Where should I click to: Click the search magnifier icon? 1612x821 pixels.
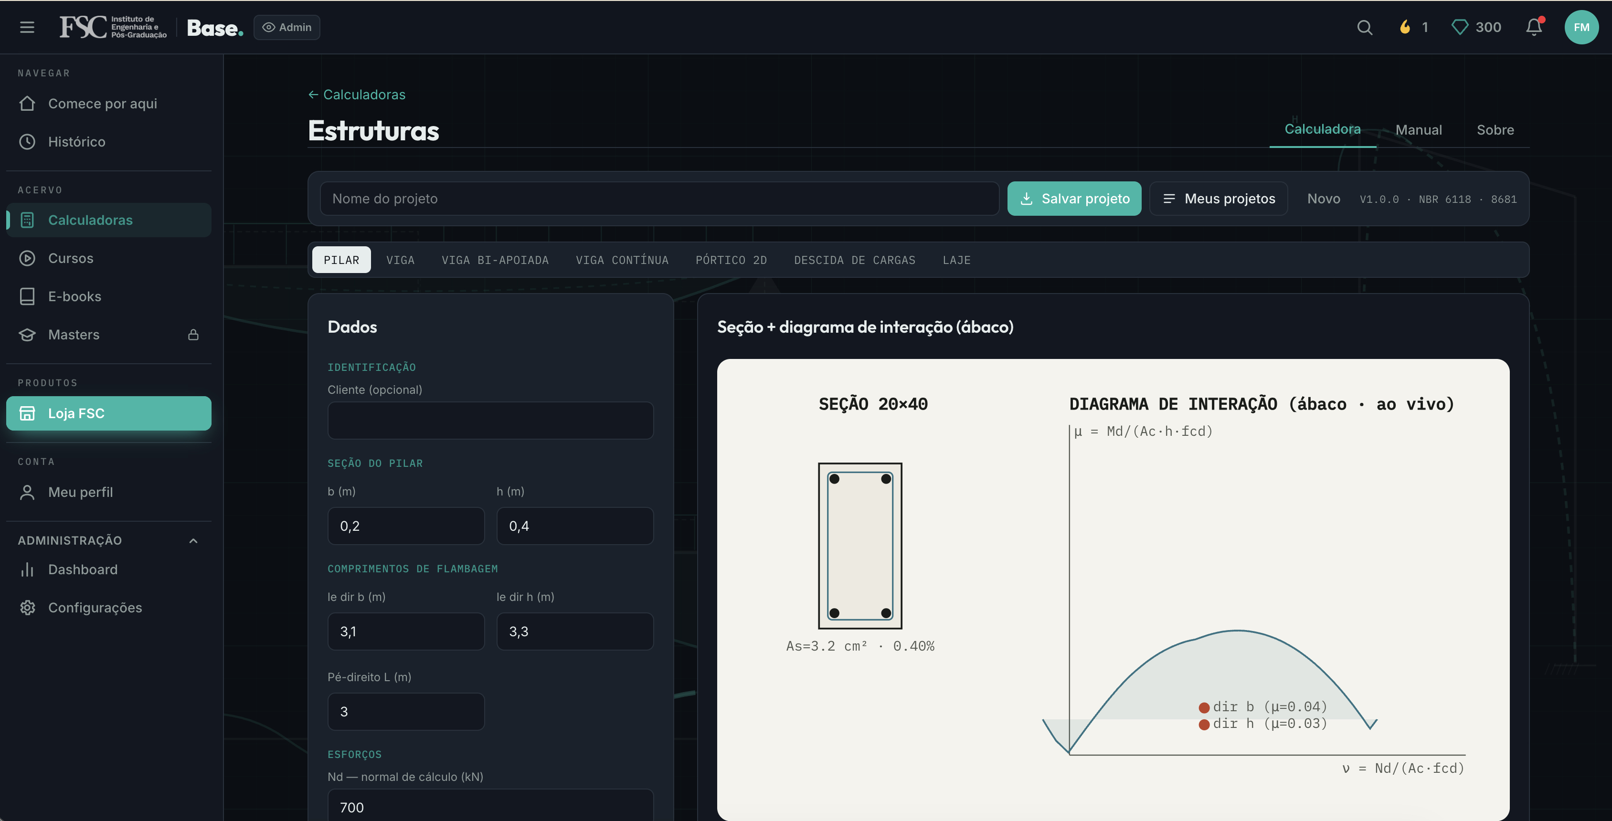(x=1364, y=27)
